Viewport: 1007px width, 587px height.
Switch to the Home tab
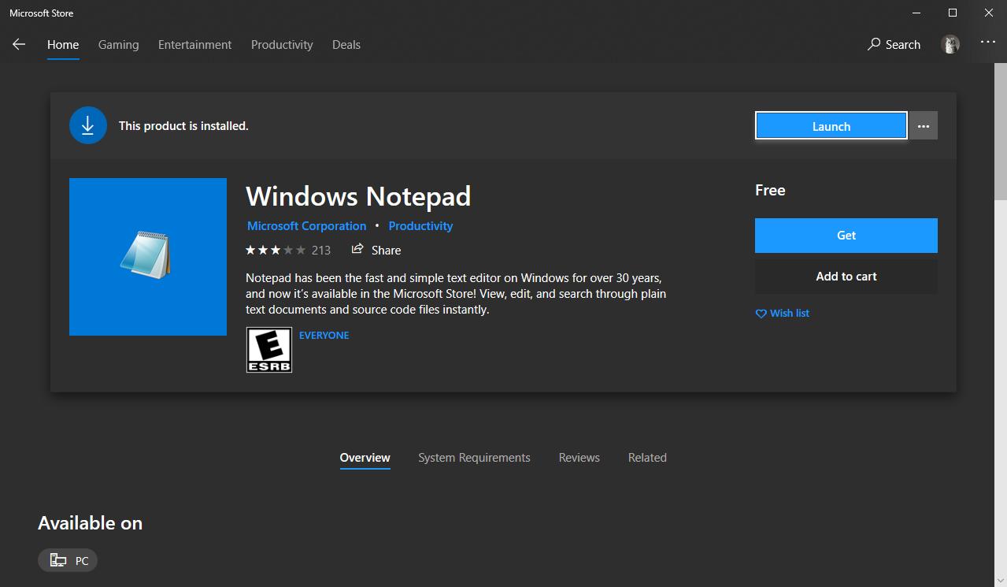coord(63,45)
